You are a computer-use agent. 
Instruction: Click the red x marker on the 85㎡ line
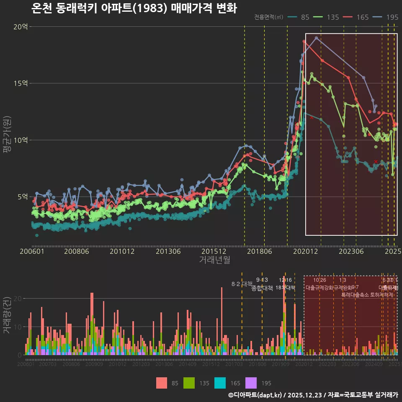coord(376,161)
